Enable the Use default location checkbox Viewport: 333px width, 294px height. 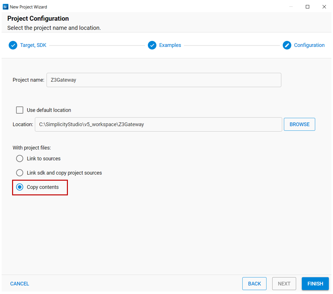pyautogui.click(x=20, y=110)
